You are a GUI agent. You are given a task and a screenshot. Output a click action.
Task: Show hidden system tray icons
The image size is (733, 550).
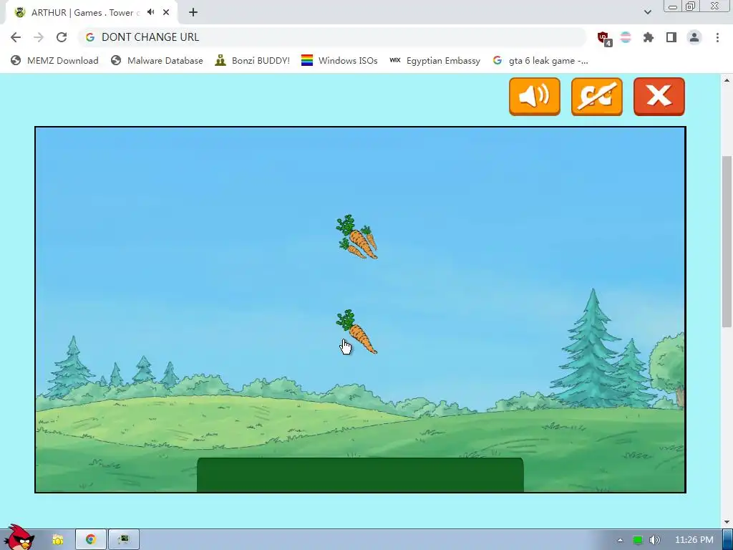(x=620, y=540)
